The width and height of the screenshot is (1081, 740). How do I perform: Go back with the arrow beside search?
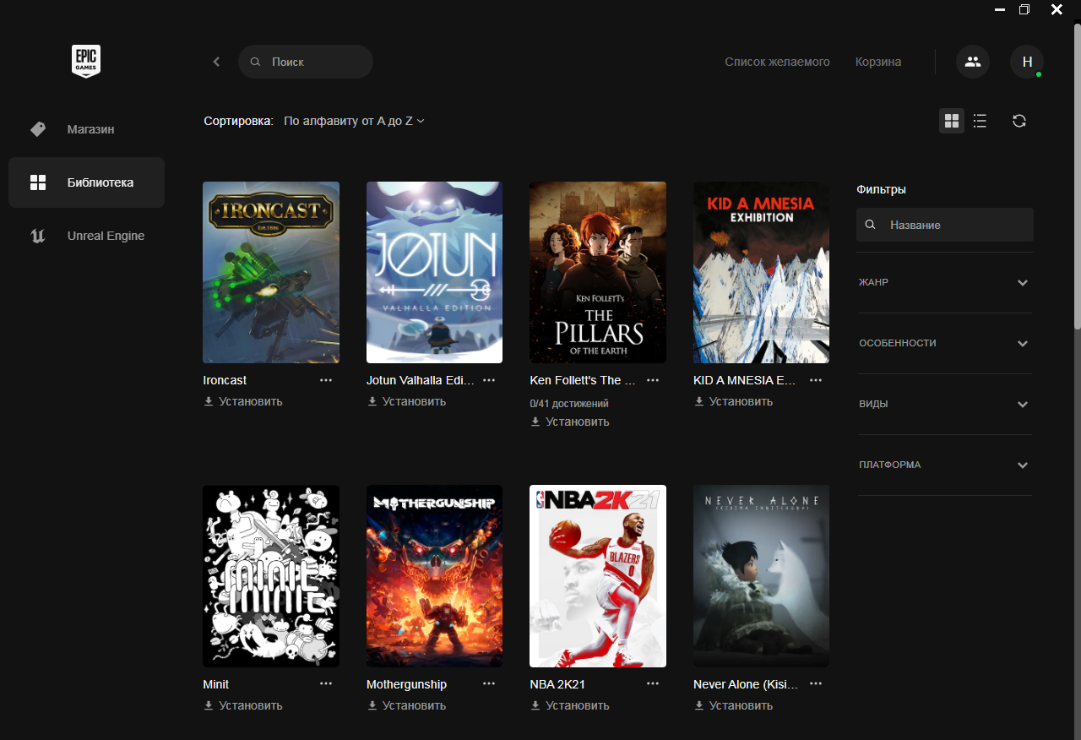216,62
